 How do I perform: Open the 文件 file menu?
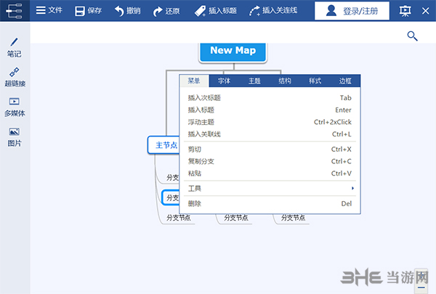click(x=49, y=11)
